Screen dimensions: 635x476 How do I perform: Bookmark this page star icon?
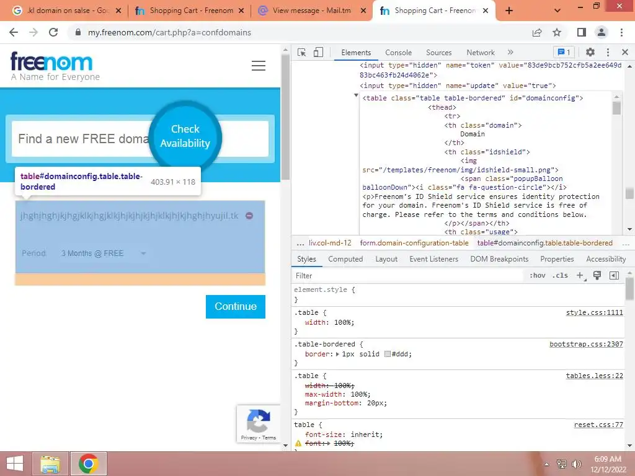coord(557,32)
